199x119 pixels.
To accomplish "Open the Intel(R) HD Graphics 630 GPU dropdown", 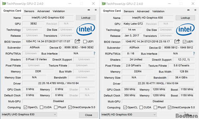I will (129, 115).
